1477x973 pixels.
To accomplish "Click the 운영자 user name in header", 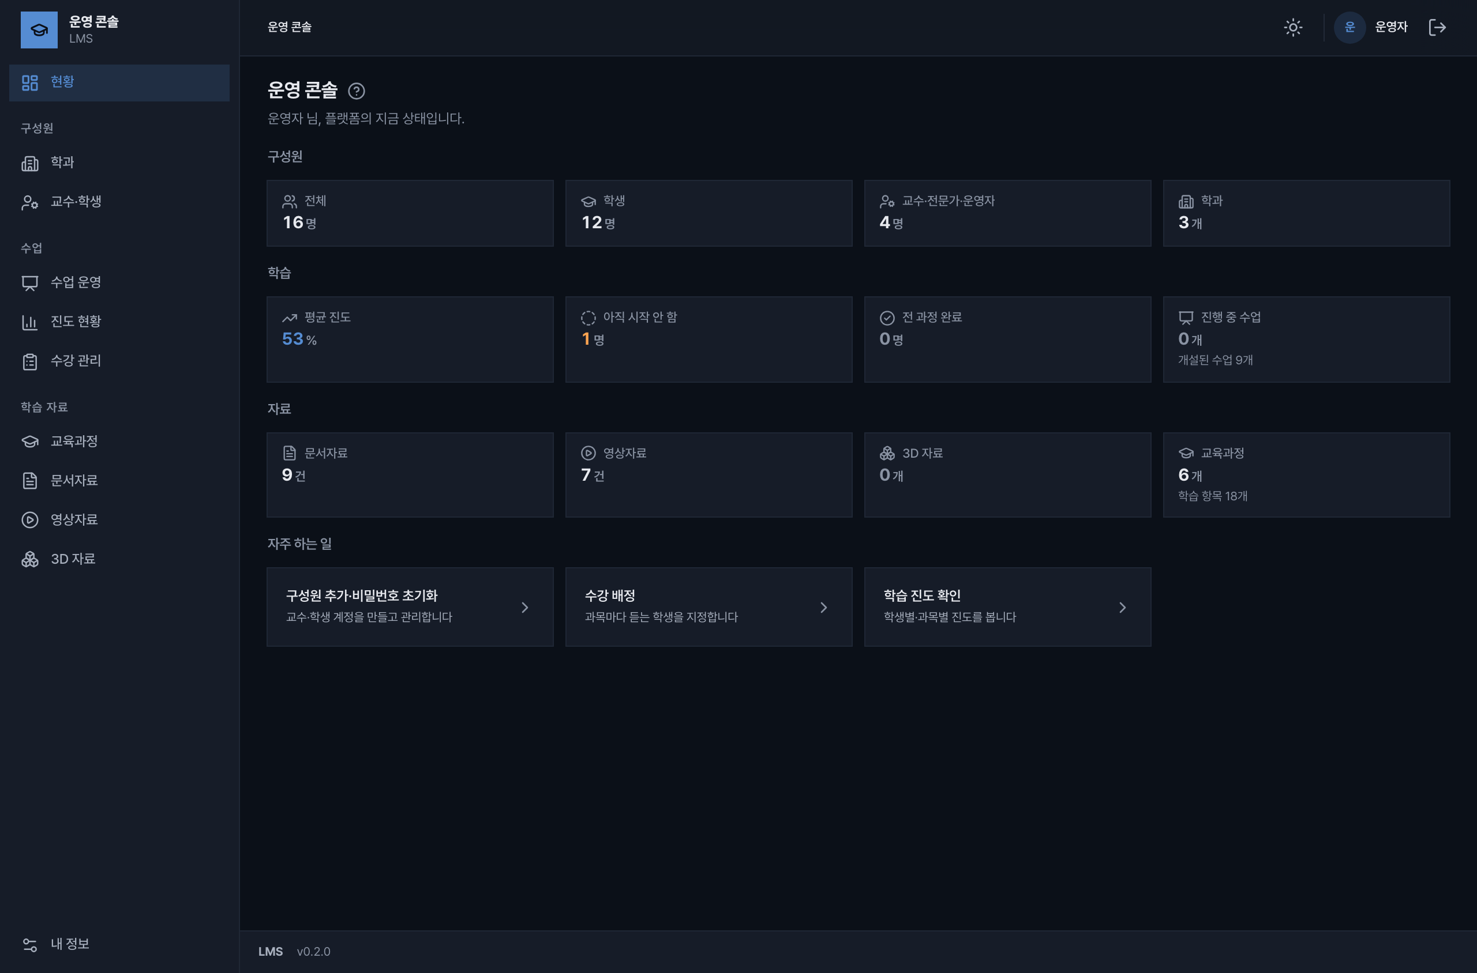I will click(x=1390, y=27).
